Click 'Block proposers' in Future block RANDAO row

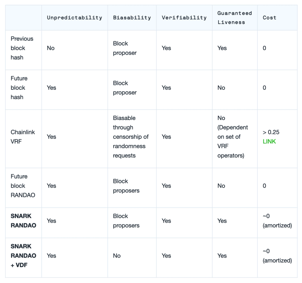126,186
